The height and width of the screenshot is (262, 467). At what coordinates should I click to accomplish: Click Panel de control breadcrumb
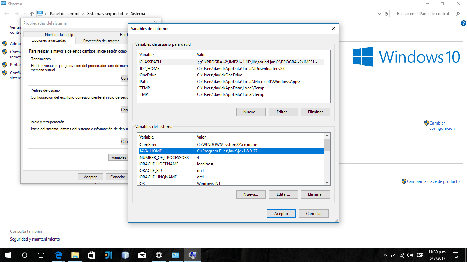click(x=65, y=14)
